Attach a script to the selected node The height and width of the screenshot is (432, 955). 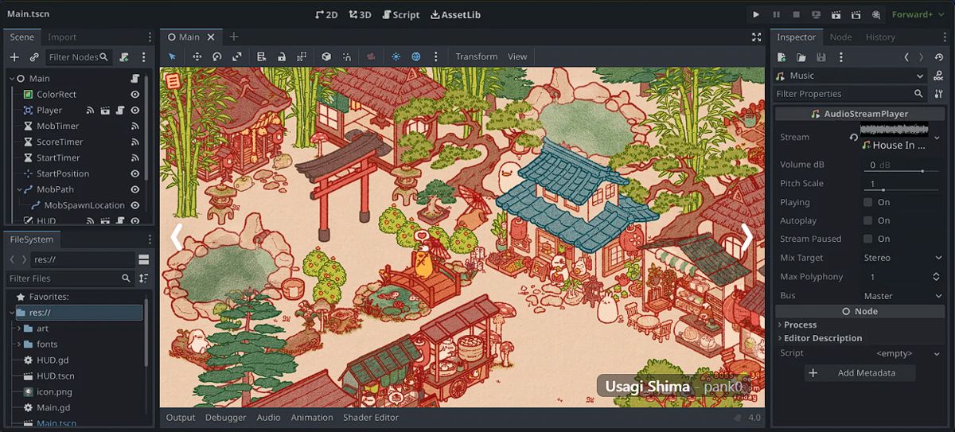(124, 57)
